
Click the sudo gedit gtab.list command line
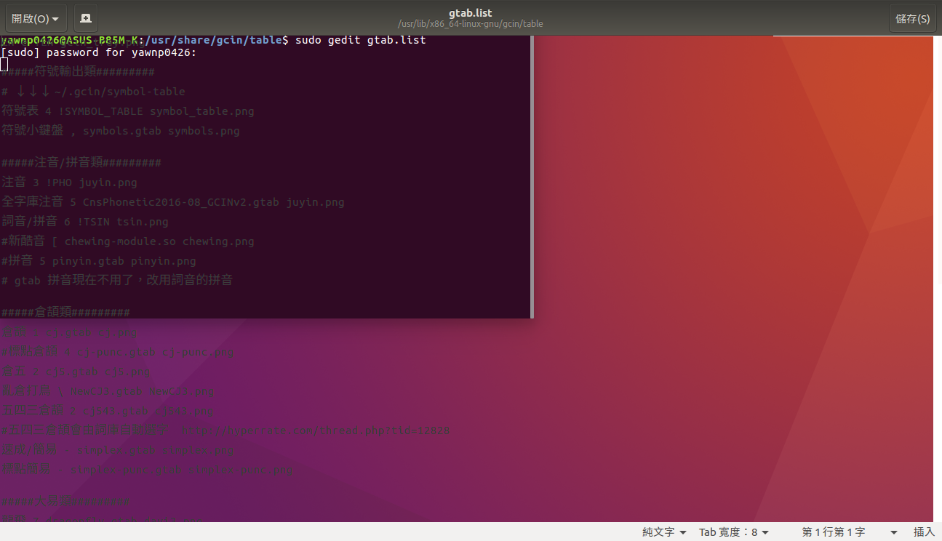click(360, 40)
